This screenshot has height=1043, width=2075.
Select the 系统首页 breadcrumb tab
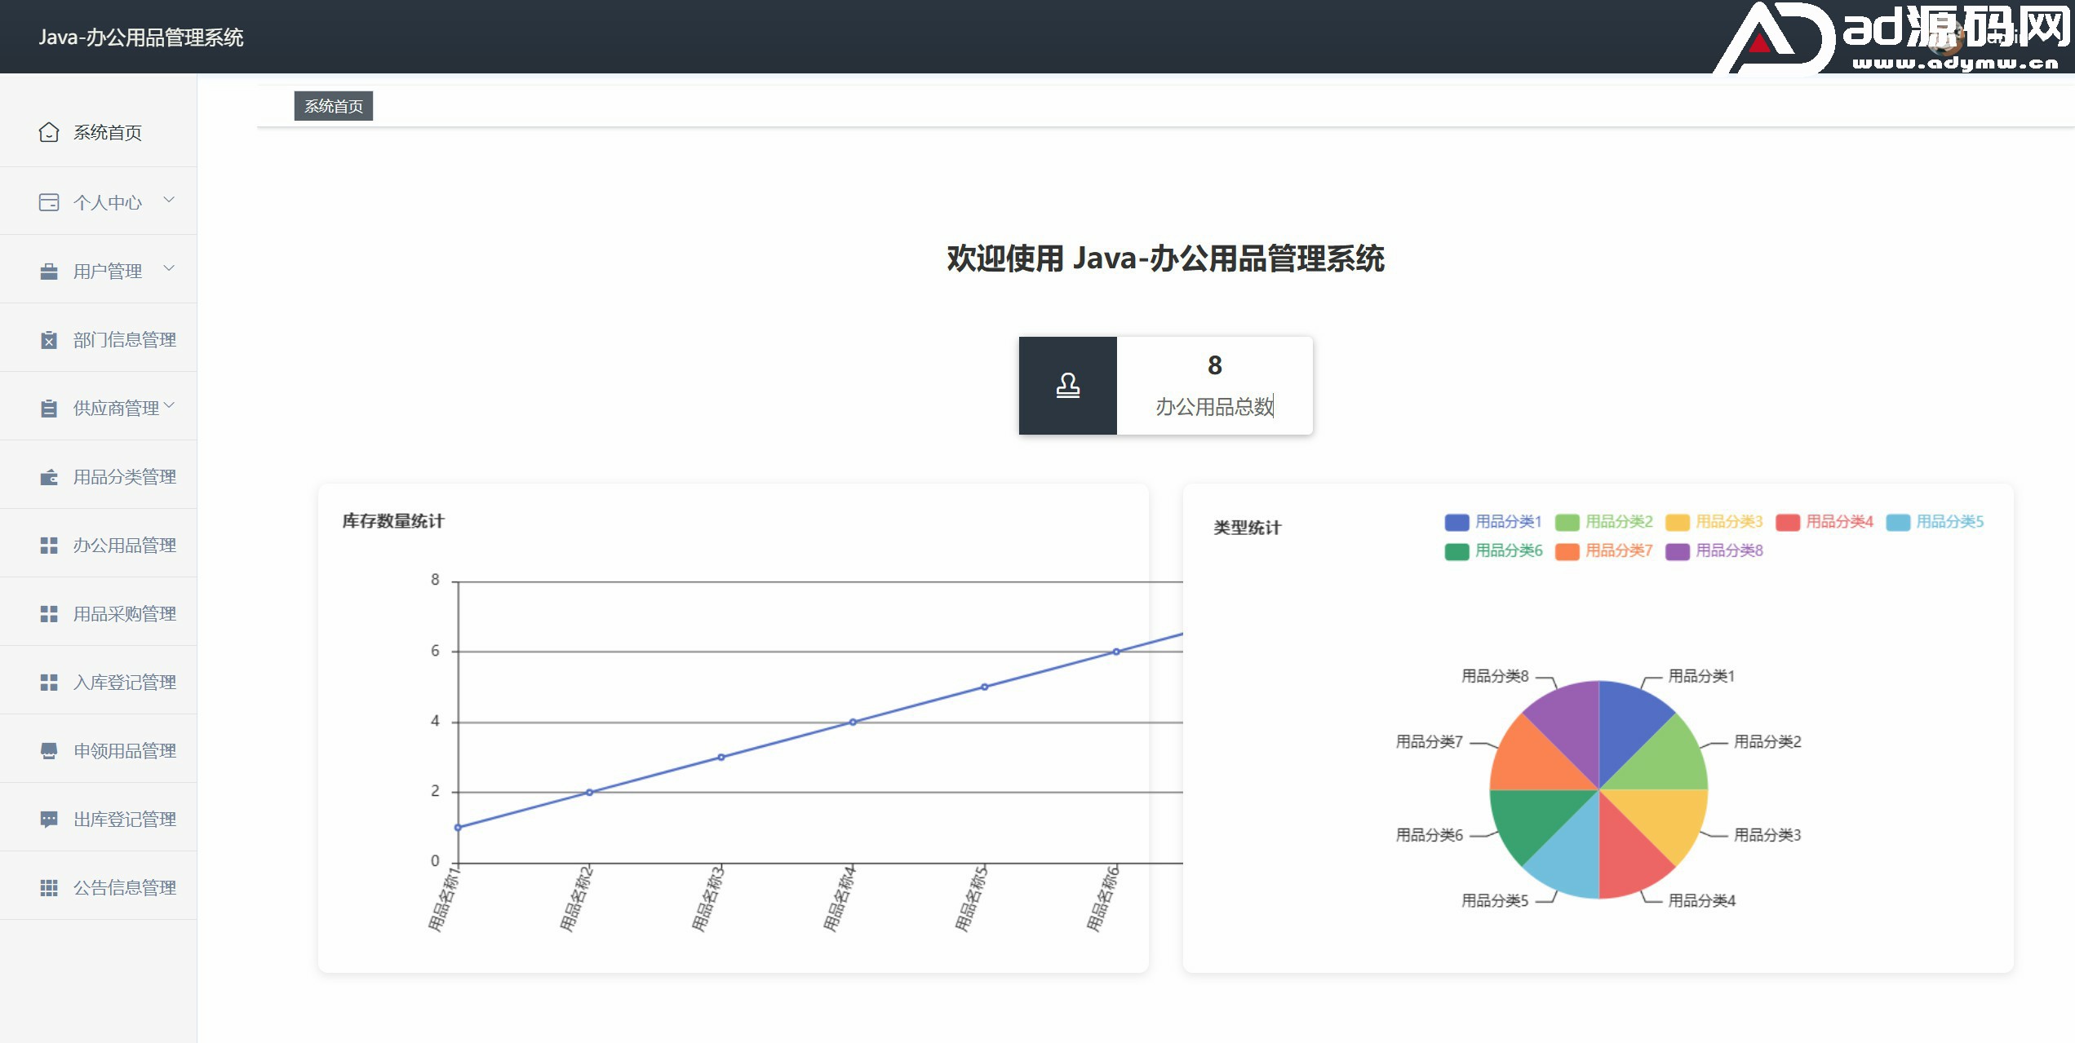(x=333, y=106)
